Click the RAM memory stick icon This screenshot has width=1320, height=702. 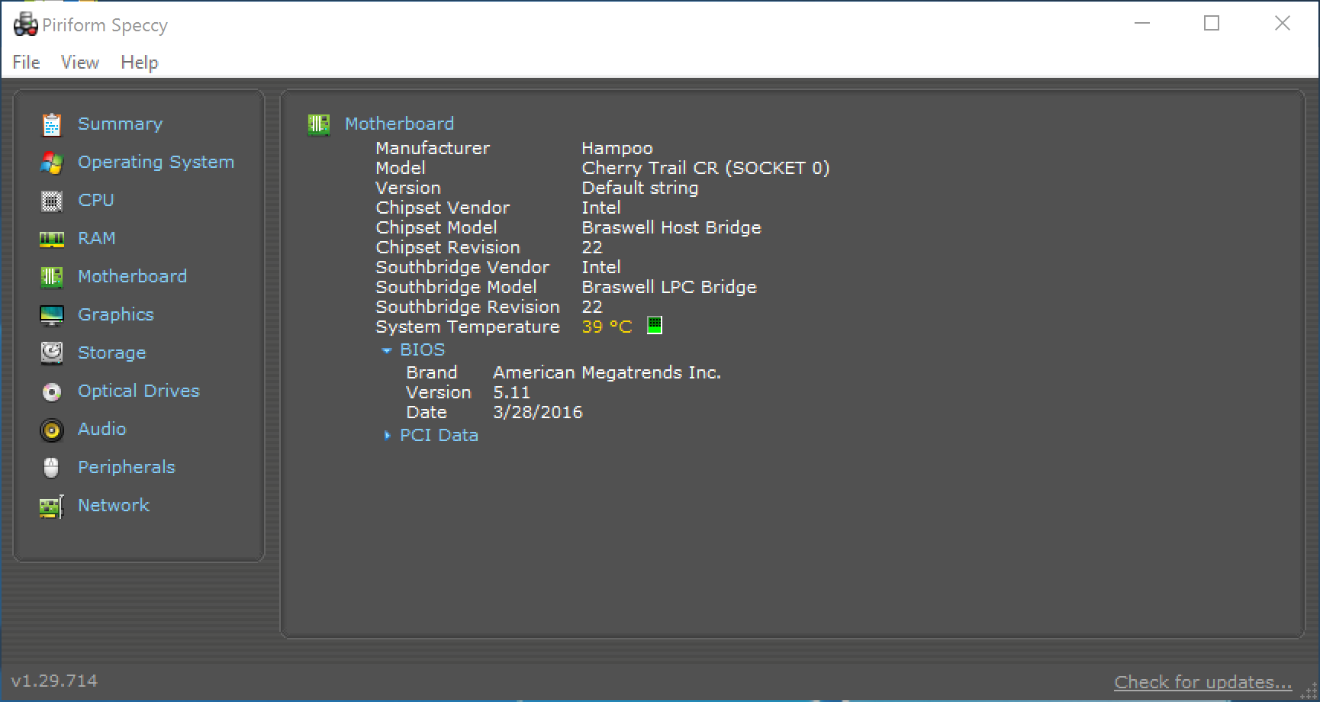(51, 239)
